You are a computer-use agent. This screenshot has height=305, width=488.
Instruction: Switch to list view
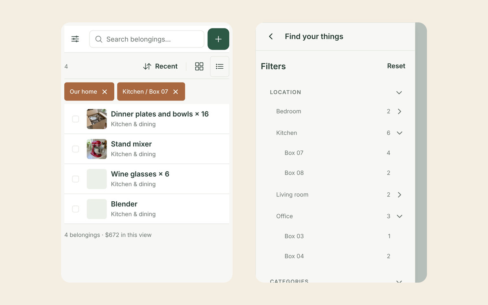click(220, 66)
